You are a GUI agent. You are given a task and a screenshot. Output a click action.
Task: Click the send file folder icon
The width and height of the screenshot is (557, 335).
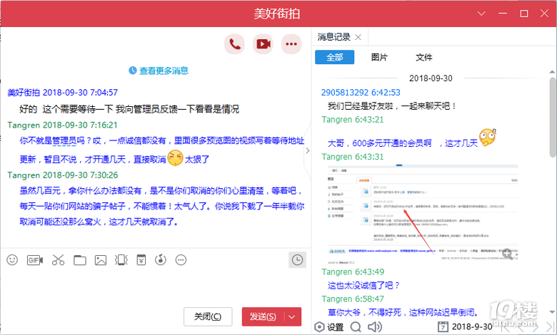coord(79,260)
